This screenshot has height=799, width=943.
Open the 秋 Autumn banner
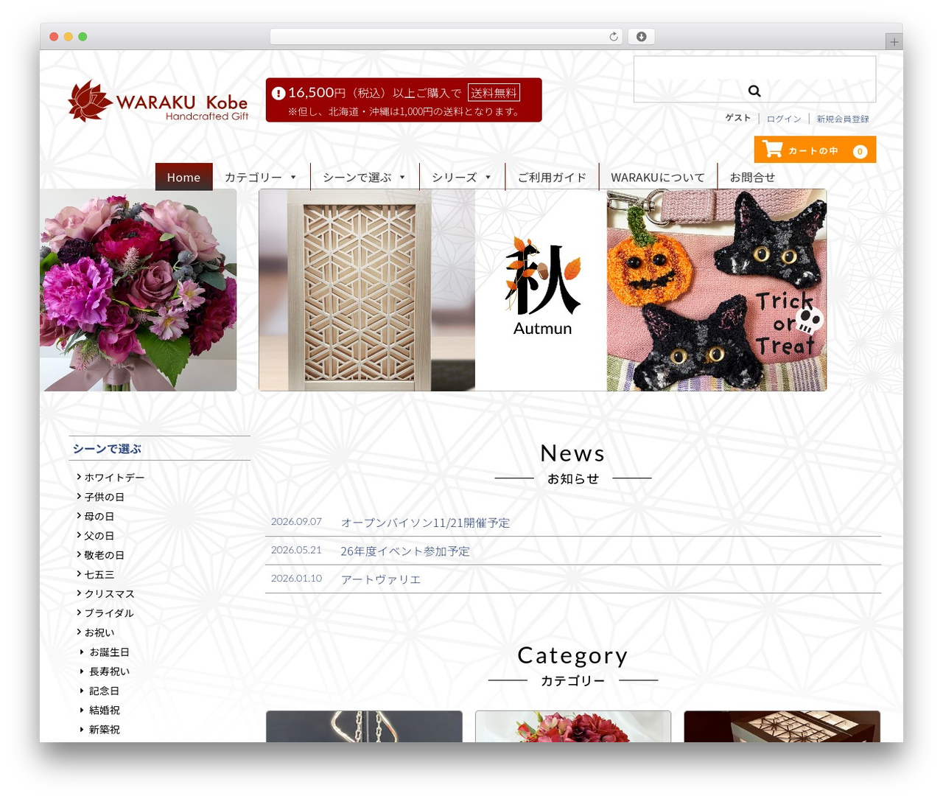tap(541, 290)
